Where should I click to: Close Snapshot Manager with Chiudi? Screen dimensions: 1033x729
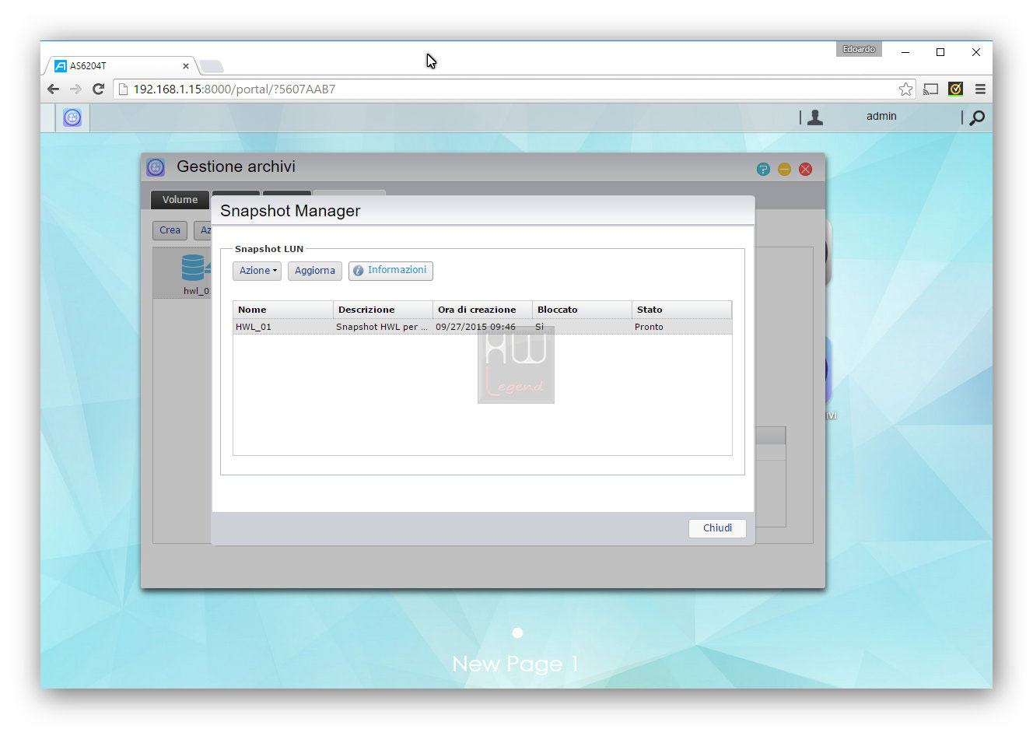[x=717, y=528]
